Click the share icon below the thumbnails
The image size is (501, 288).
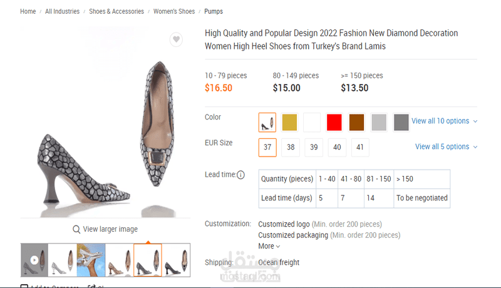pos(91,286)
